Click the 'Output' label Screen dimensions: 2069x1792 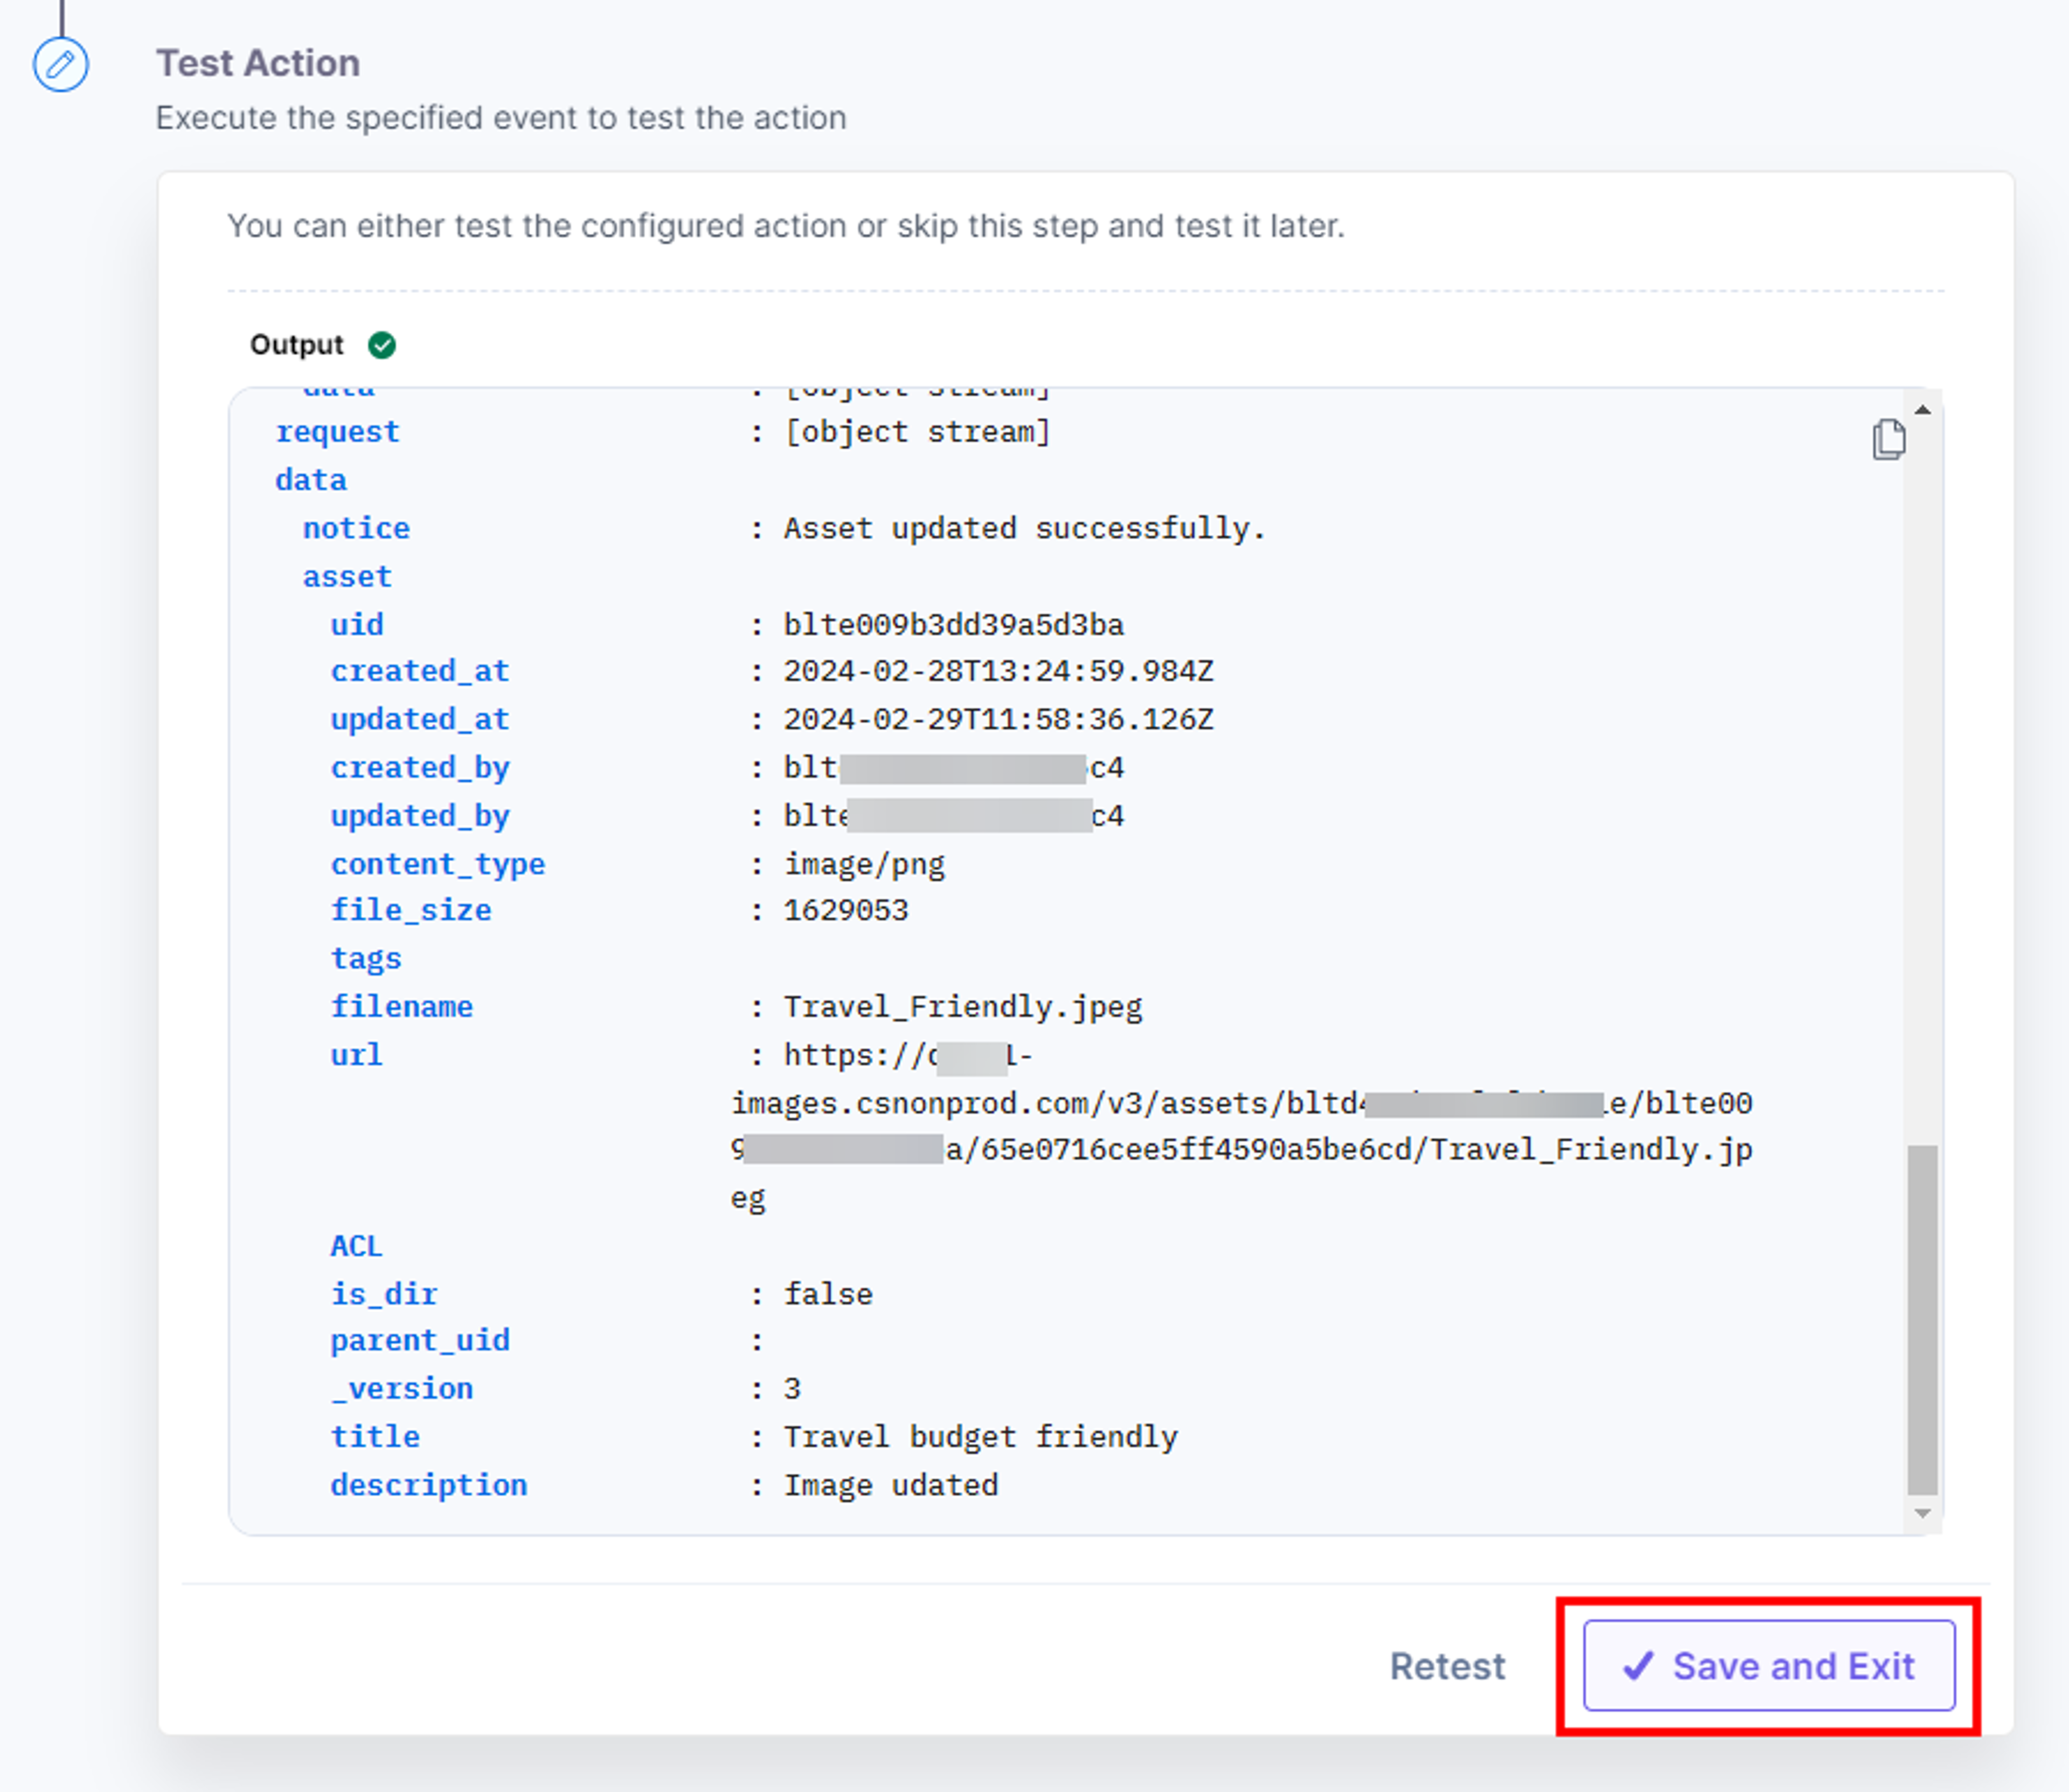pos(296,345)
